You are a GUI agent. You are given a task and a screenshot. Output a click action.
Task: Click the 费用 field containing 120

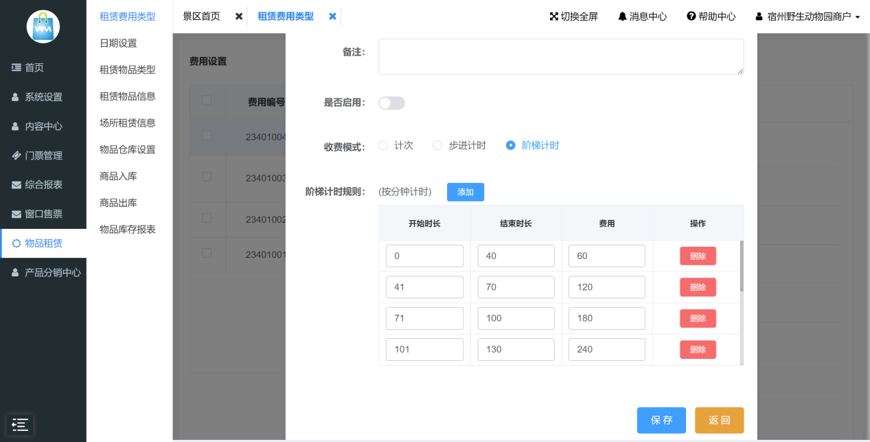607,287
